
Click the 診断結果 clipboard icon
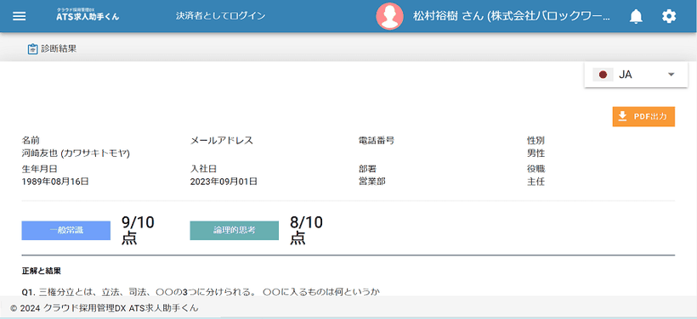[32, 49]
